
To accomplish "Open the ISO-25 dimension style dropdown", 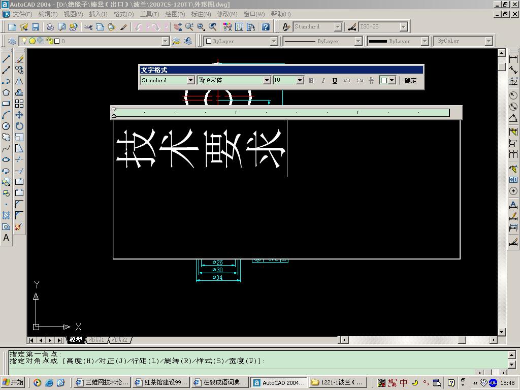I will [404, 27].
